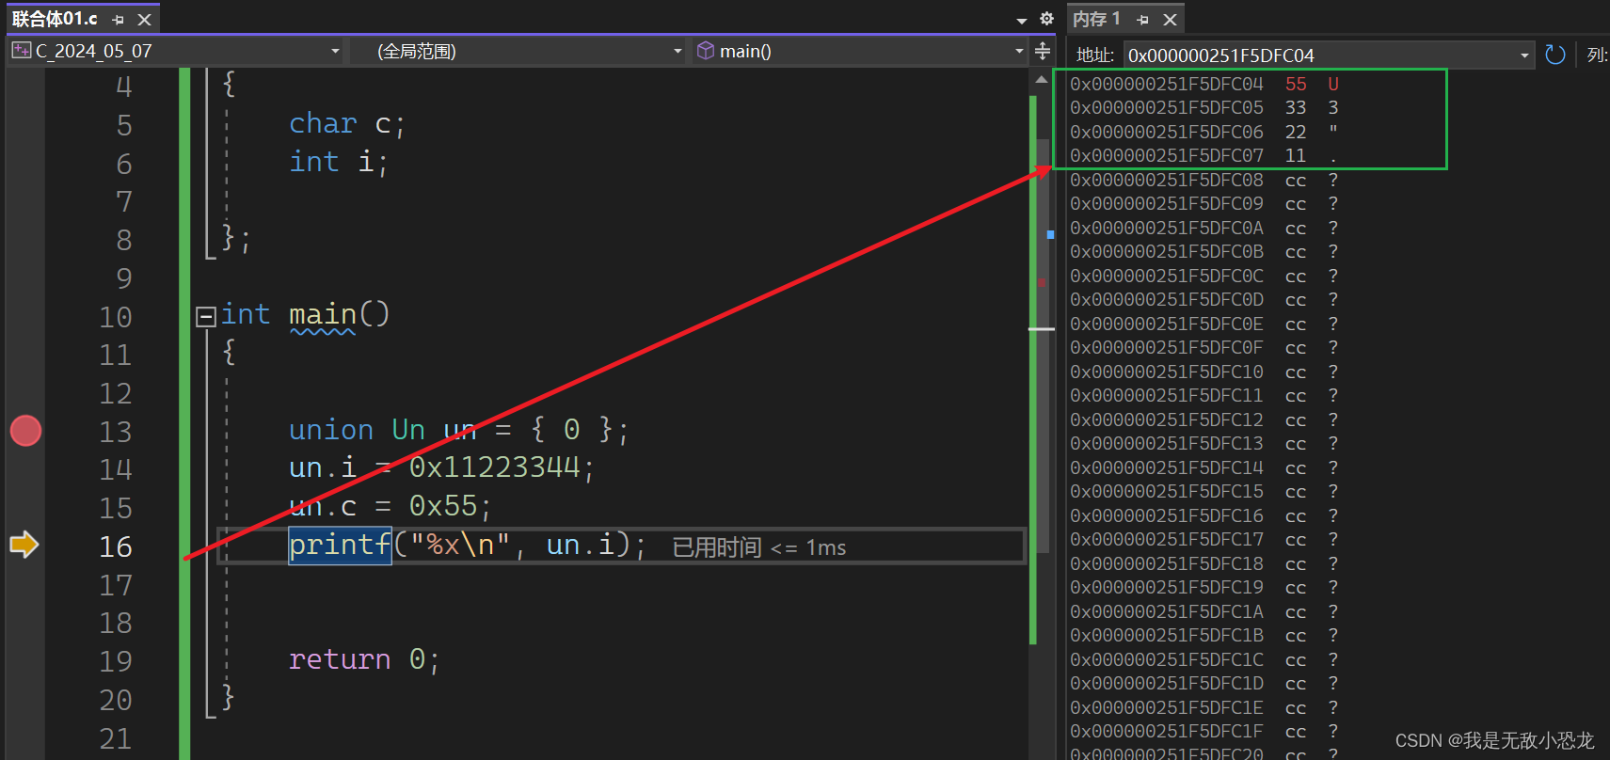Switch to the 内存 1 tab
1610x760 pixels.
click(1097, 19)
